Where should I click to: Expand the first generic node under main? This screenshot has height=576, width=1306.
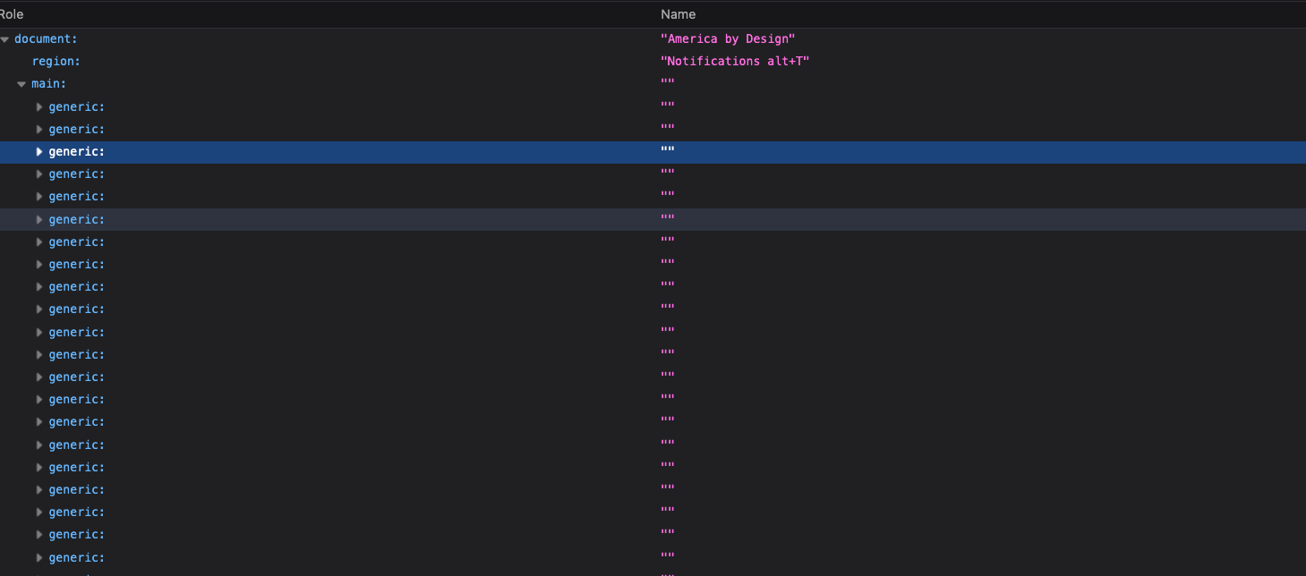[39, 107]
